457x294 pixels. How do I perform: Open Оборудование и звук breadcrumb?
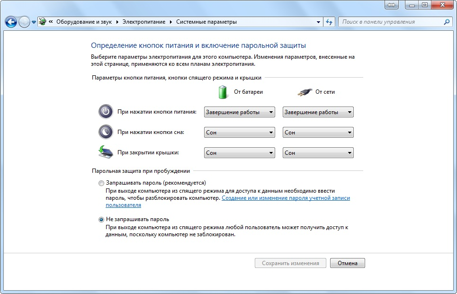(x=84, y=22)
